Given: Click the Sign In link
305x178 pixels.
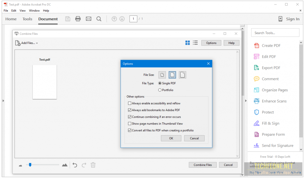Looking at the screenshot, I should (292, 19).
